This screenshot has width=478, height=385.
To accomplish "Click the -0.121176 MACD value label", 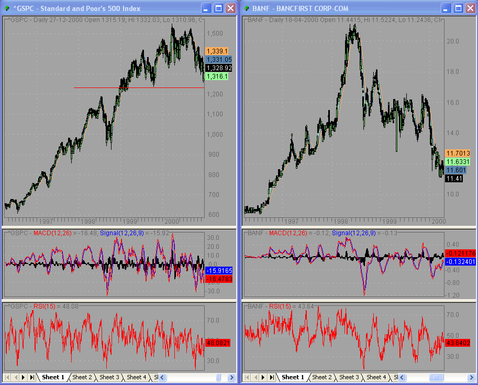I will (x=460, y=253).
